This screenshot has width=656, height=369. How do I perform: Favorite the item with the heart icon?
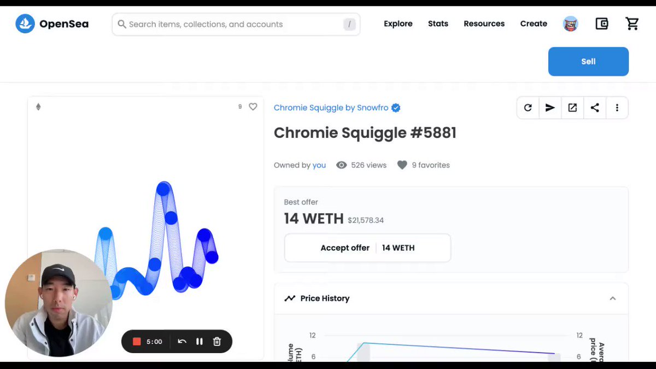coord(253,107)
